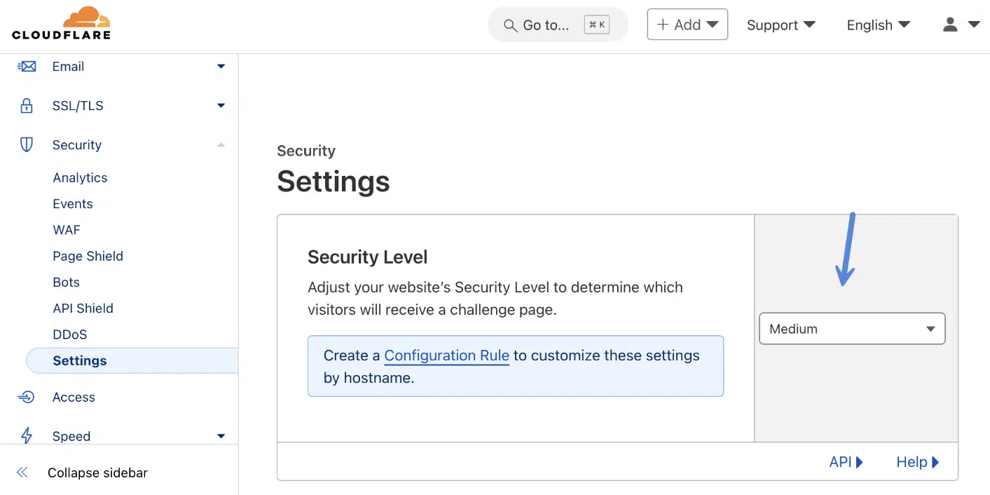The image size is (990, 495).
Task: Click the Speed lightning bolt icon
Action: [x=26, y=436]
